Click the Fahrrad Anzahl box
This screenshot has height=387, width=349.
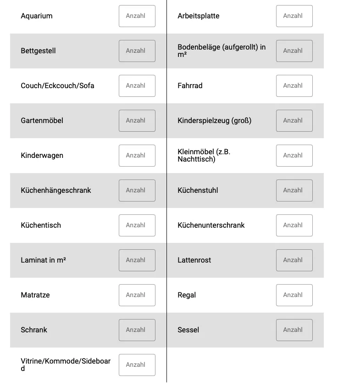tap(294, 86)
